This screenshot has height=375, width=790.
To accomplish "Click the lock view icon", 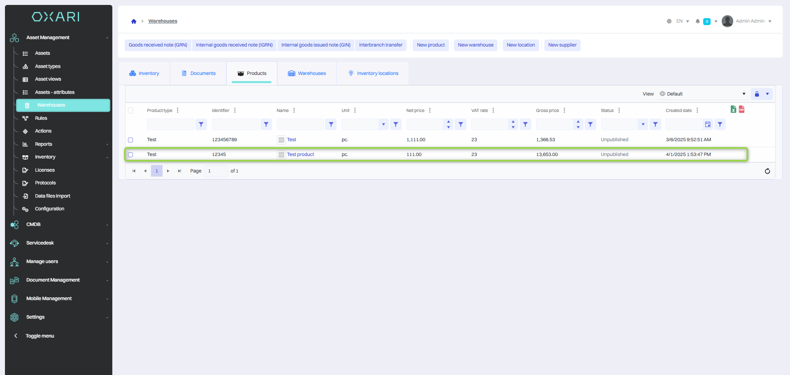I will pos(757,94).
